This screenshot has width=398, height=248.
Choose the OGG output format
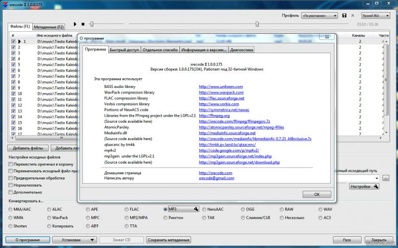click(x=243, y=209)
